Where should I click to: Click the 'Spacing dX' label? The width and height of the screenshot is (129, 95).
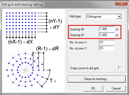point(77,29)
